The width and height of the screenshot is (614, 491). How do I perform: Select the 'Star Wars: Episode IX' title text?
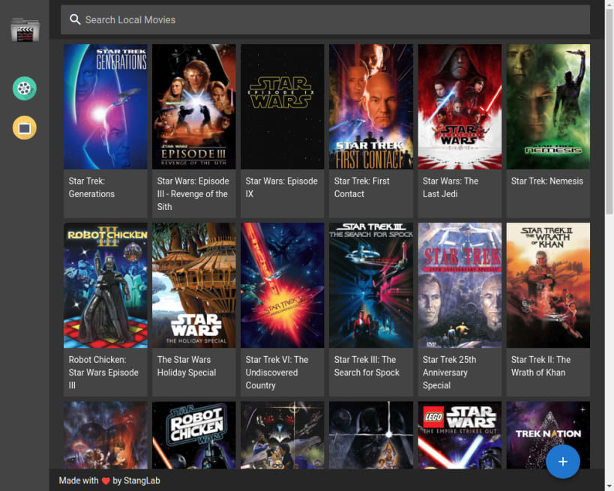[x=282, y=187]
